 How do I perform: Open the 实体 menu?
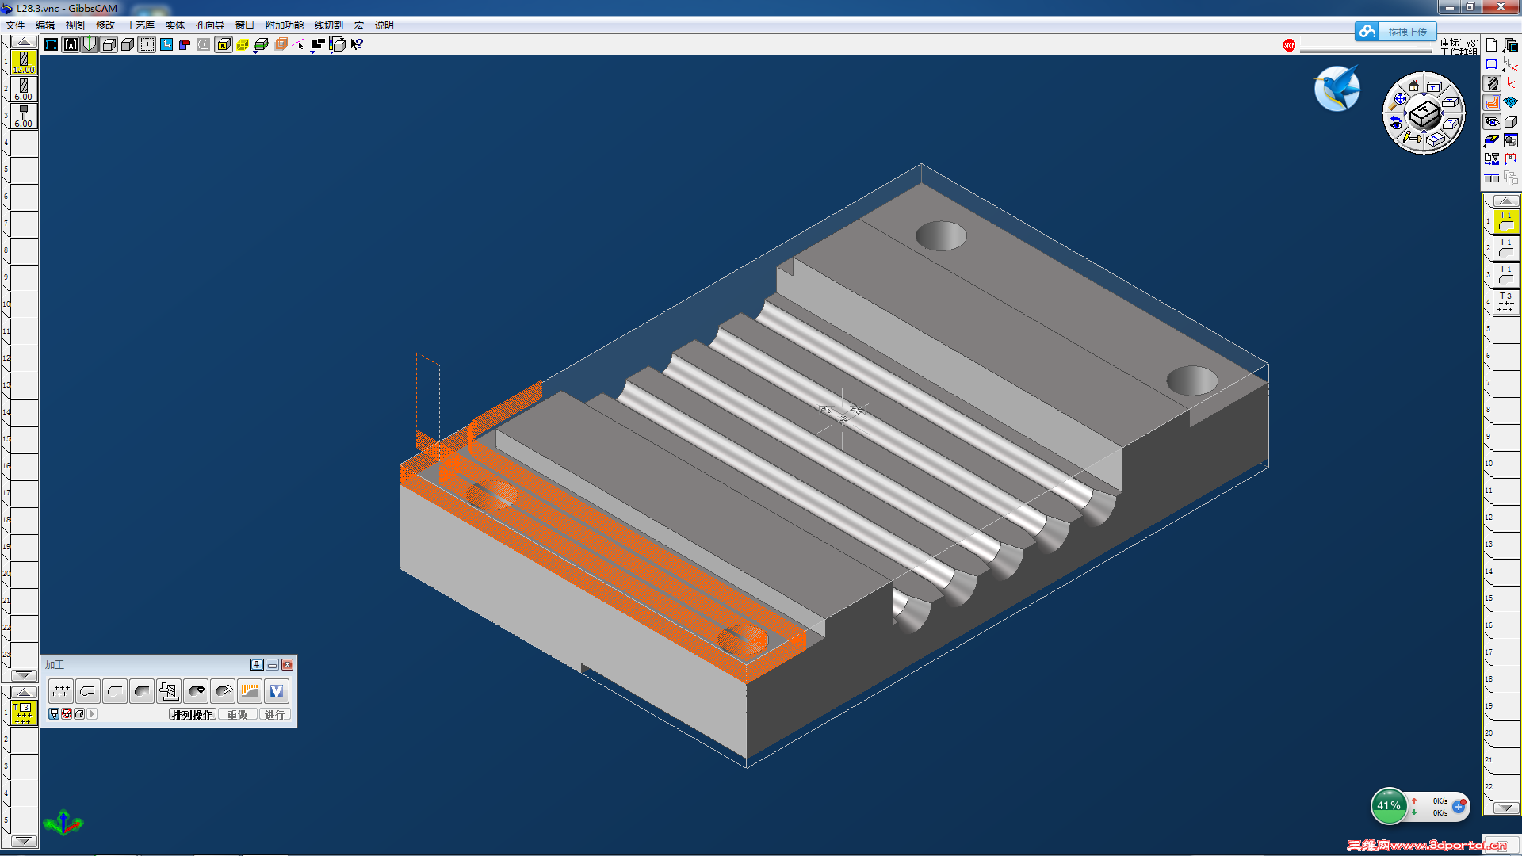(x=174, y=25)
